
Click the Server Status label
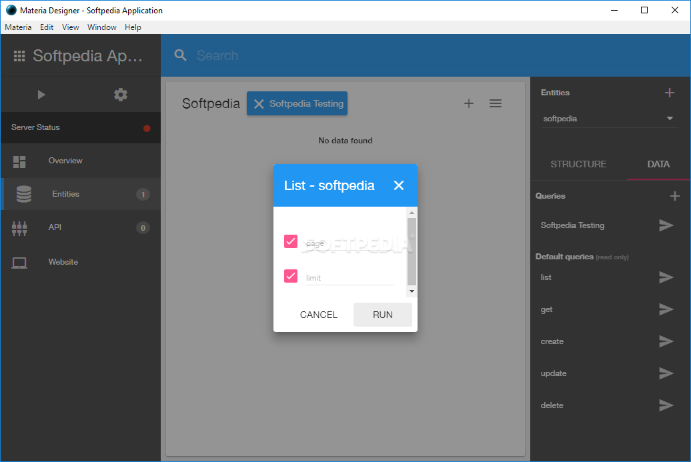35,127
